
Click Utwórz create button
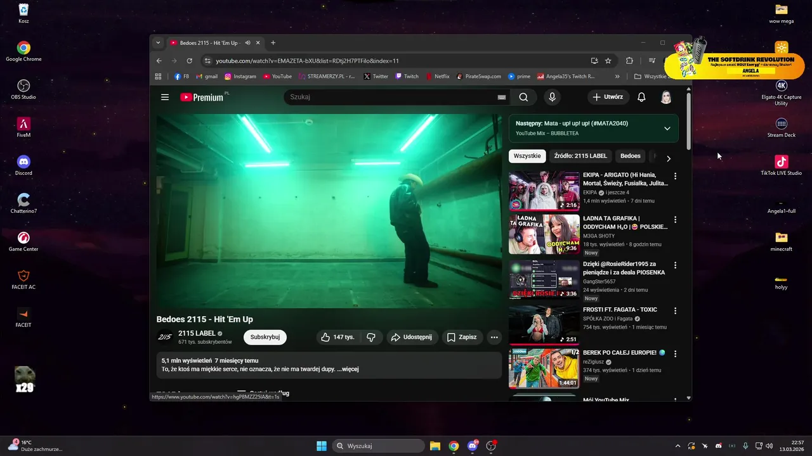point(608,97)
